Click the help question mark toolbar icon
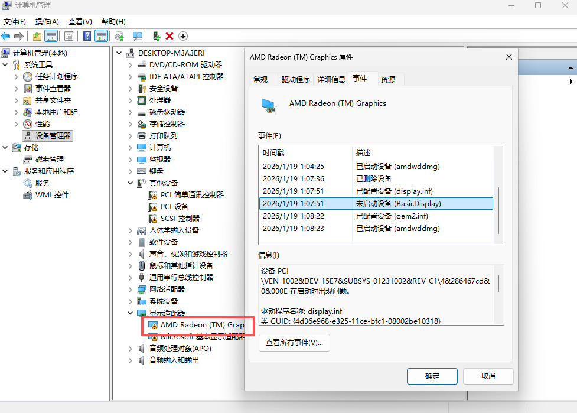 coord(86,36)
